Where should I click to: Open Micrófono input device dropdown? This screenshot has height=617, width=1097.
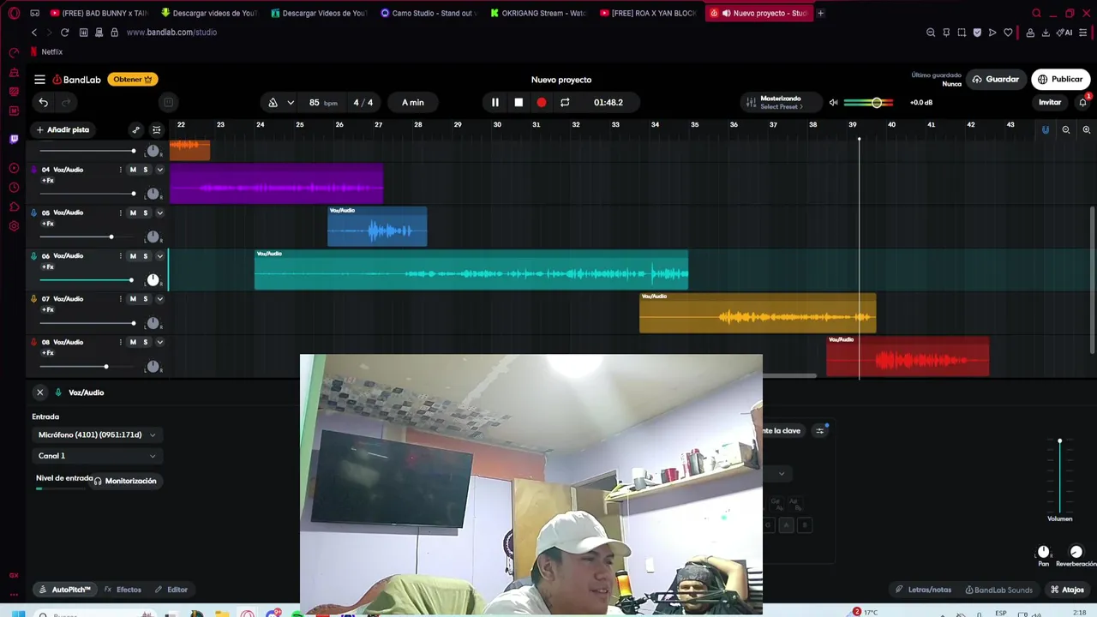click(x=97, y=435)
